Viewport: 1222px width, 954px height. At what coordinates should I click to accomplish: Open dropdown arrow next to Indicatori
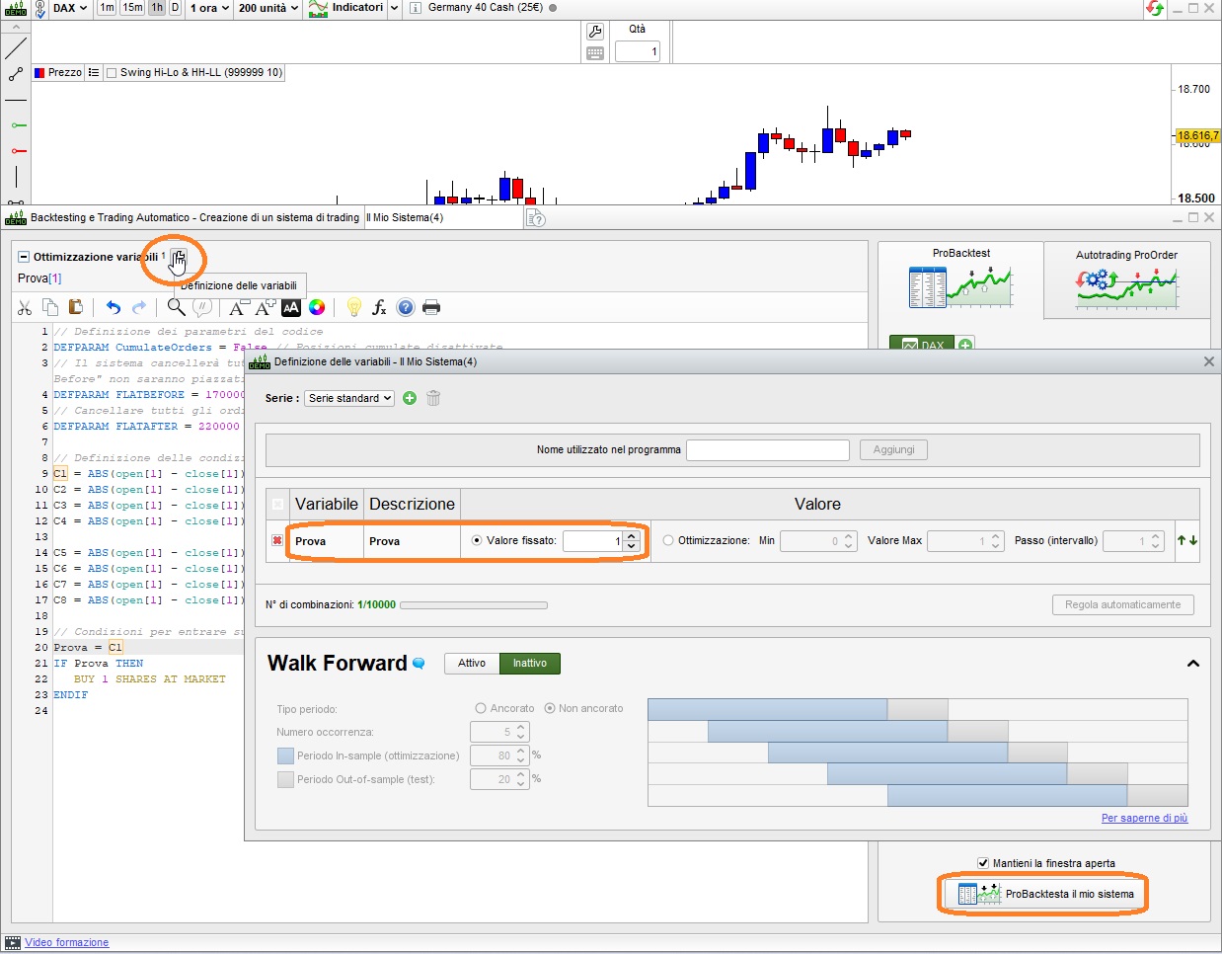(395, 8)
